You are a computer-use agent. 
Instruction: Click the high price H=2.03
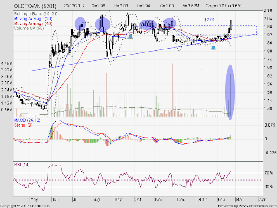coord(121,6)
